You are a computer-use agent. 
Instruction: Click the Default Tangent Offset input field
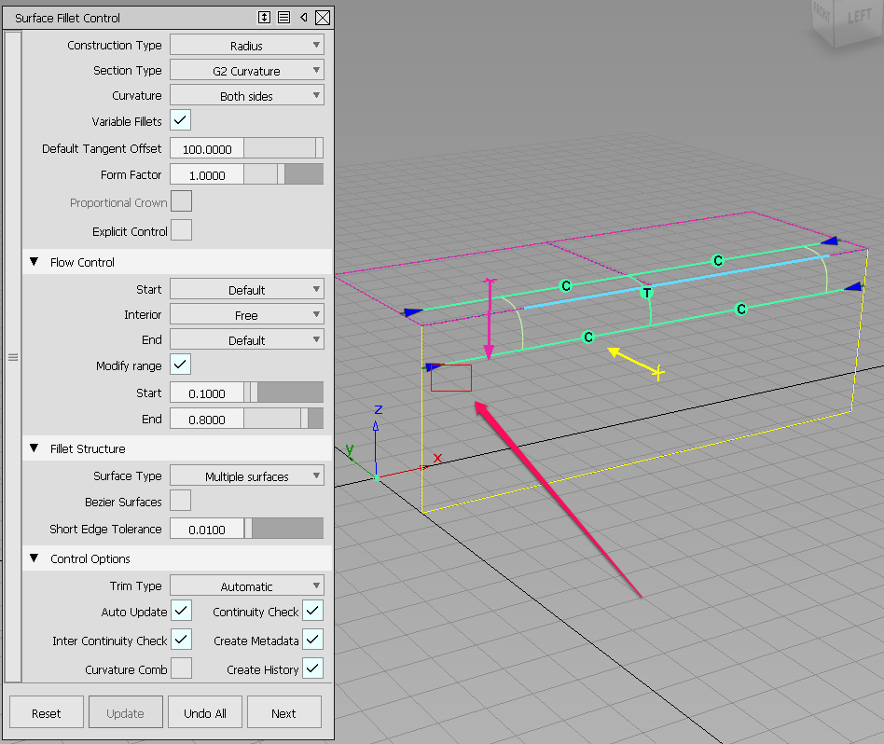(207, 148)
